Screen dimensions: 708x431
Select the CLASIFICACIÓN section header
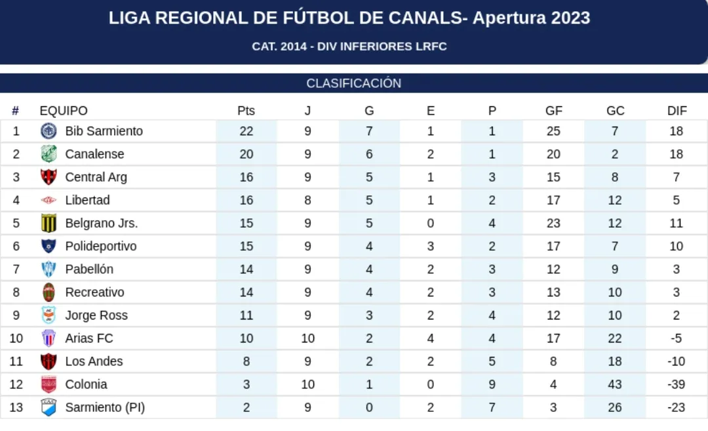pos(353,83)
